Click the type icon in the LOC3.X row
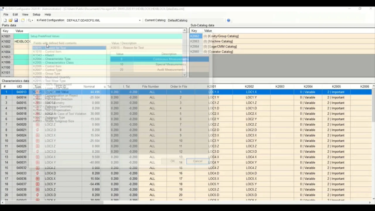Viewport: 375px width, 211px height. tap(37, 135)
